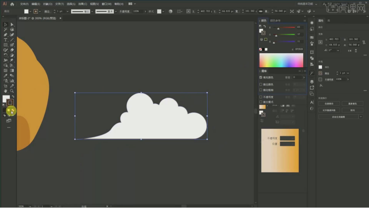Viewport: 369px width, 208px height.
Task: Expand the stroke weight dropdown in Properties
Action: pos(348,73)
